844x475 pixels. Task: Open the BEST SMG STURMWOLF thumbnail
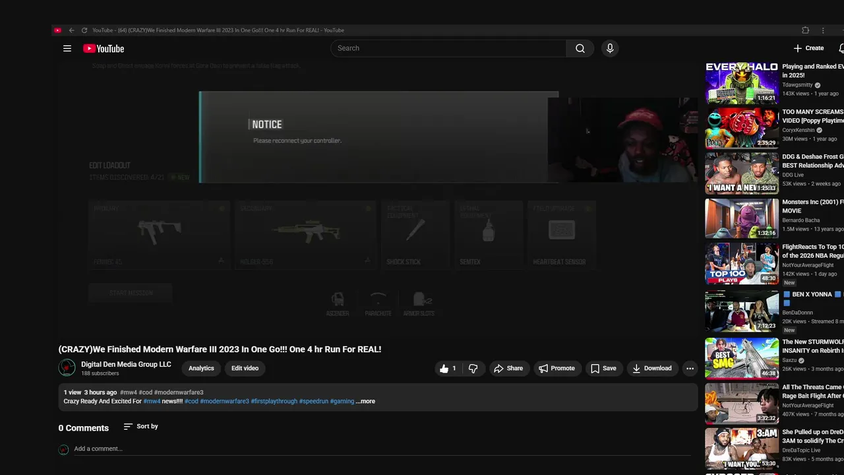[x=742, y=358]
